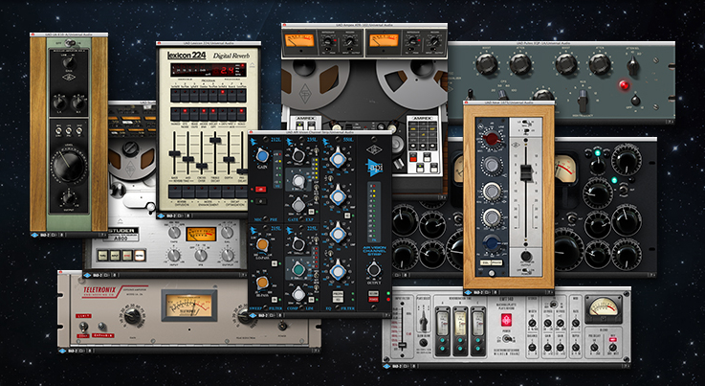
Task: Click UAD logo in Neve 1073 toolbar
Action: (468, 292)
